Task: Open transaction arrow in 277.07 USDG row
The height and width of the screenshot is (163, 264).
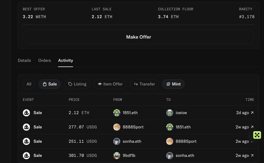Action: (x=252, y=127)
